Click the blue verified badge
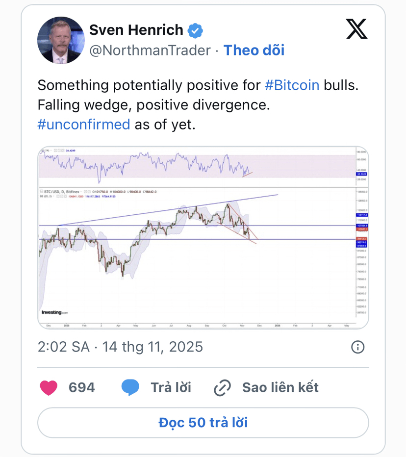Viewport: 406px width, 457px height. point(196,30)
